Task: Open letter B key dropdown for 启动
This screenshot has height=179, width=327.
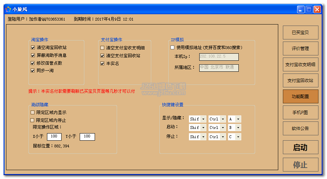Action: coord(238,128)
